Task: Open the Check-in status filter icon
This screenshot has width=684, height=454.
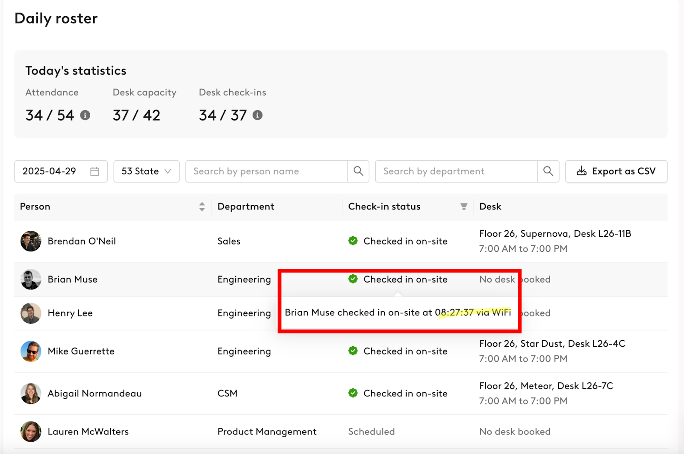Action: point(464,207)
